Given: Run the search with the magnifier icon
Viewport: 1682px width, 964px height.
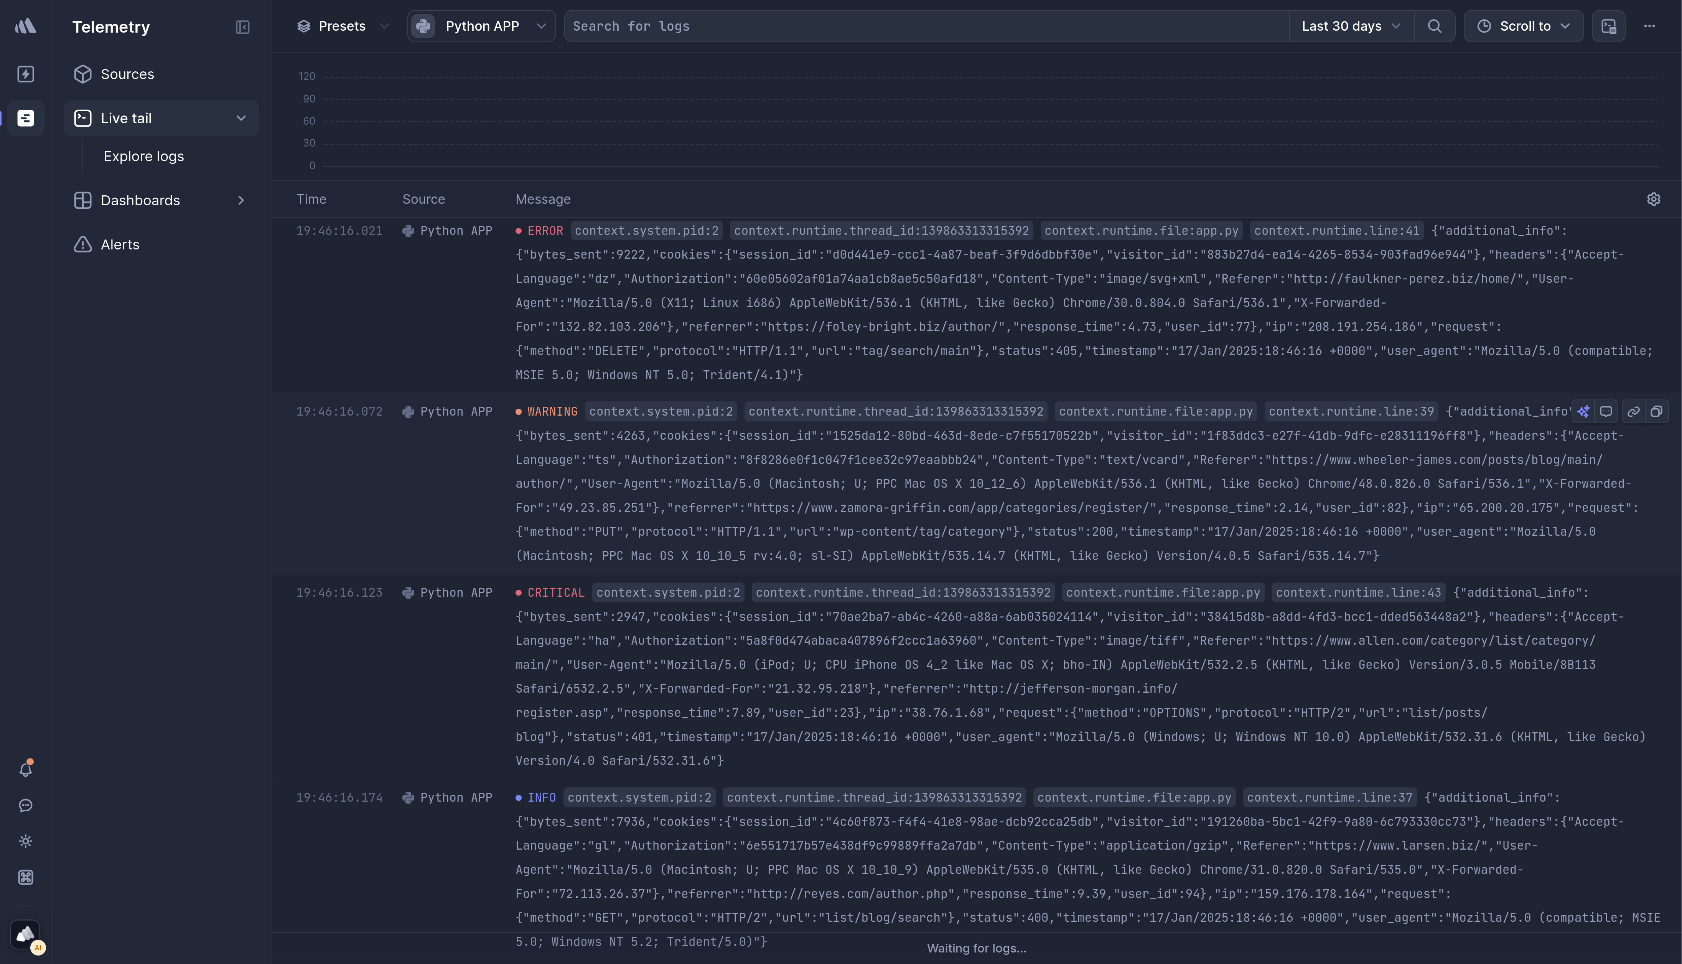Looking at the screenshot, I should tap(1435, 26).
